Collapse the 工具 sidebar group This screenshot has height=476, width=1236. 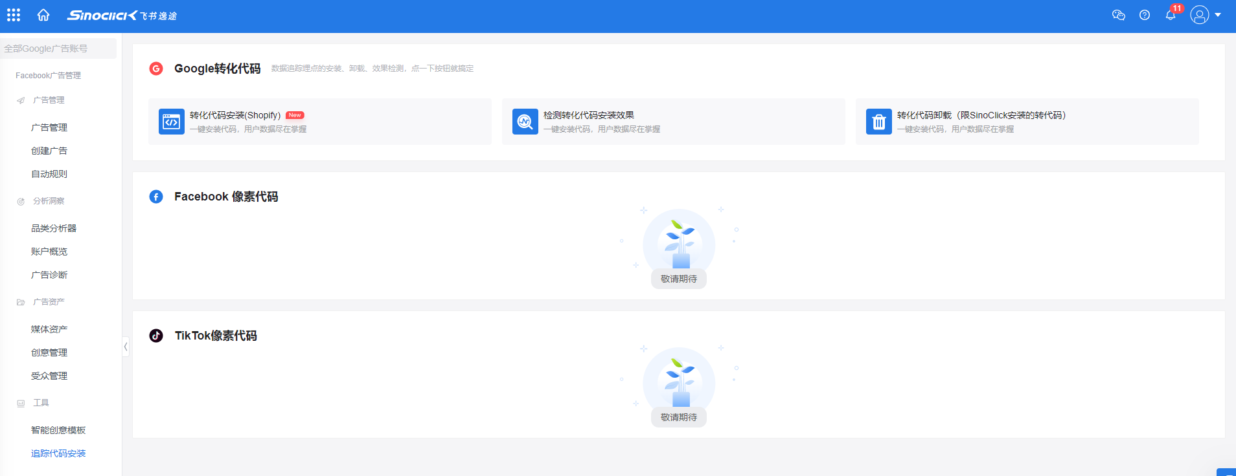(x=41, y=403)
